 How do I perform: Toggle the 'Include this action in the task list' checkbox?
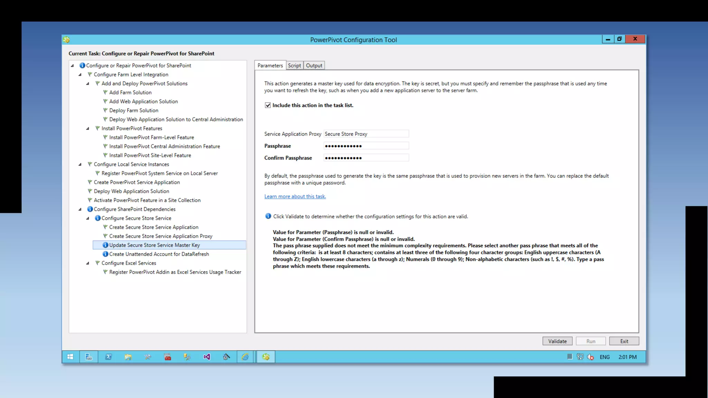point(268,105)
